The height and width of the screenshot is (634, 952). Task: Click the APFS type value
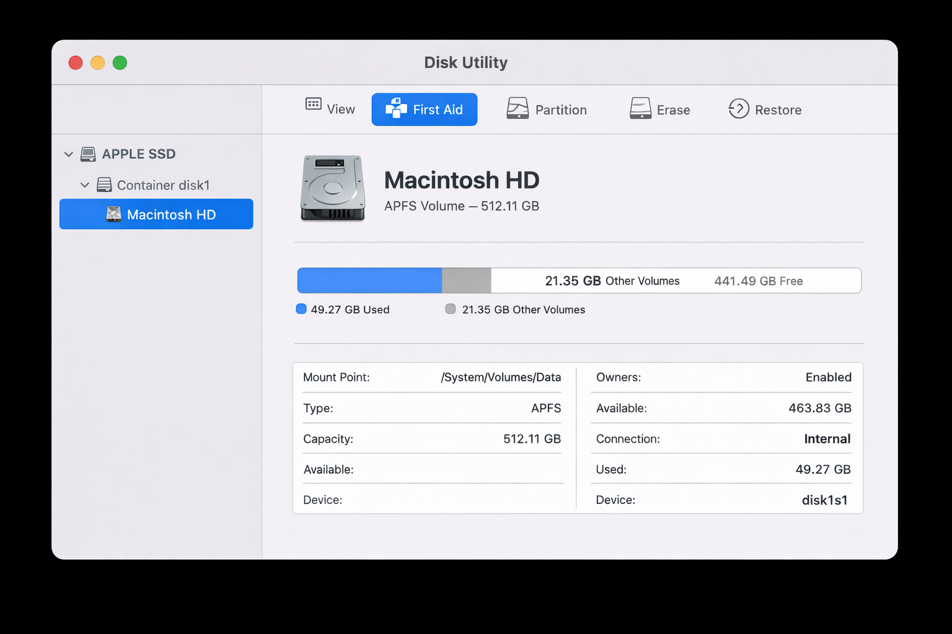pos(546,408)
